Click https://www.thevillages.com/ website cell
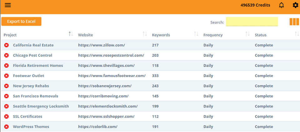The width and height of the screenshot is (300, 132). point(106,66)
